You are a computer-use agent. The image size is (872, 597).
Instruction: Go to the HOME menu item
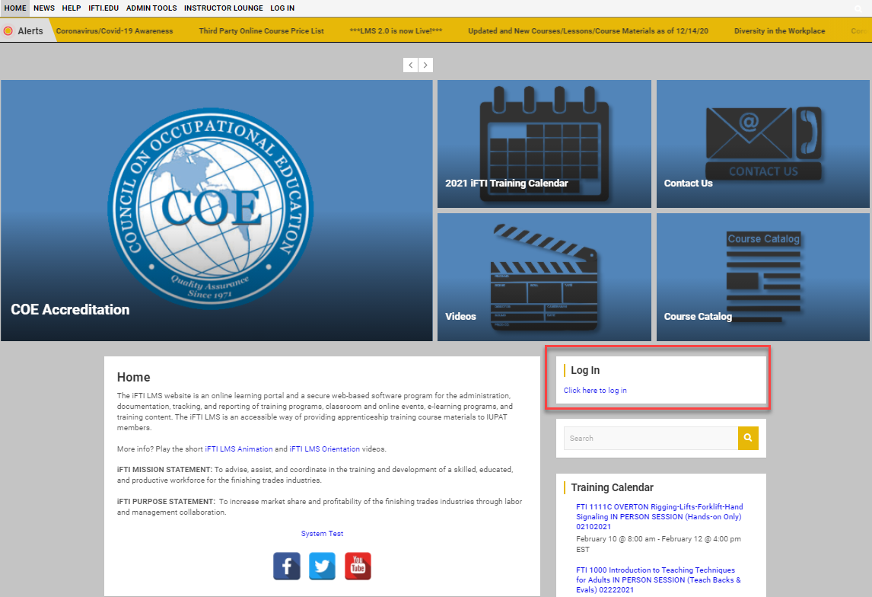[15, 8]
